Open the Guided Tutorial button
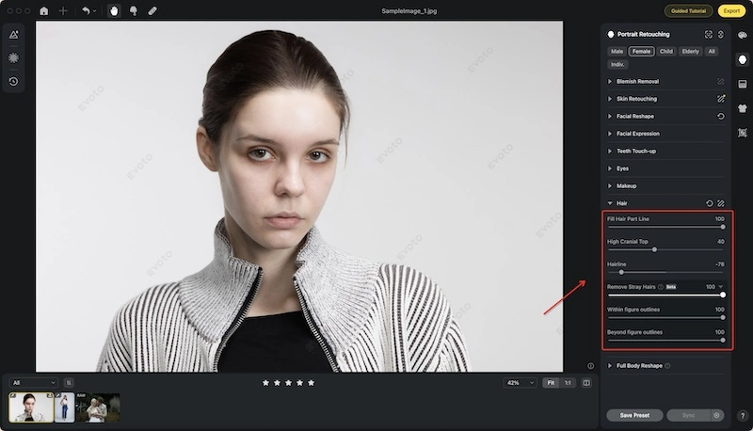The image size is (753, 431). click(x=688, y=10)
